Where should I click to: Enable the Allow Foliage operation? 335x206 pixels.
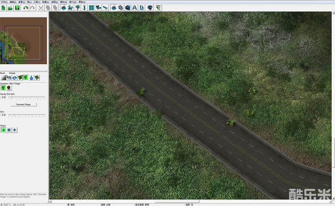click(4, 88)
